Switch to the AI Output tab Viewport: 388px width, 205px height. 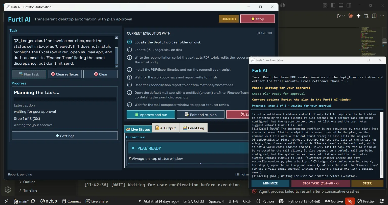(166, 128)
